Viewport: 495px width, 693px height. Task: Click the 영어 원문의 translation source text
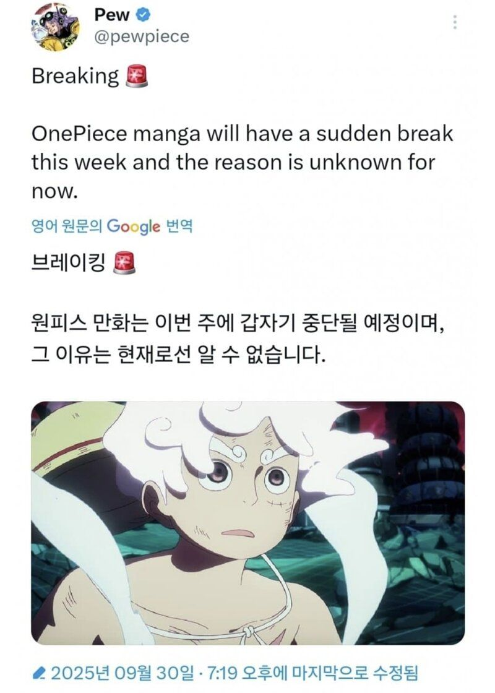tap(67, 226)
